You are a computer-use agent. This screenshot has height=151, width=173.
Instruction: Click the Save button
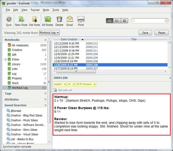[x=145, y=33]
